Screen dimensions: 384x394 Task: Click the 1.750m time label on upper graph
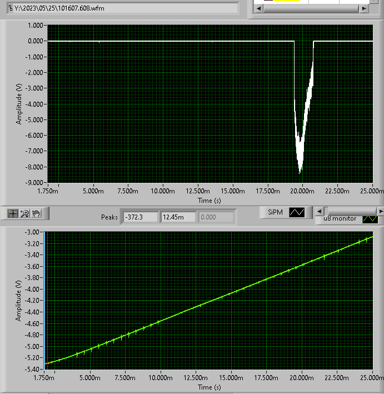(48, 191)
